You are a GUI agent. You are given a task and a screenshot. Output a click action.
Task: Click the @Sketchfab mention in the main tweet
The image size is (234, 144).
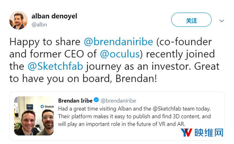pyautogui.click(x=55, y=66)
